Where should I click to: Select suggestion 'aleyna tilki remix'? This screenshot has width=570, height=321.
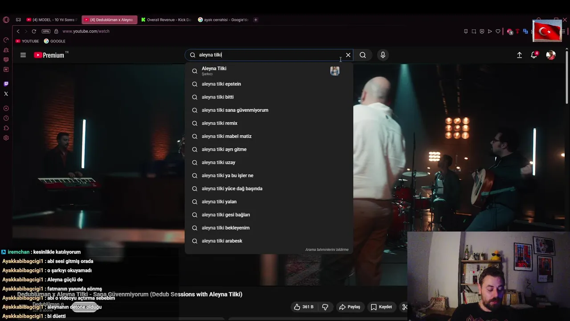click(269, 123)
